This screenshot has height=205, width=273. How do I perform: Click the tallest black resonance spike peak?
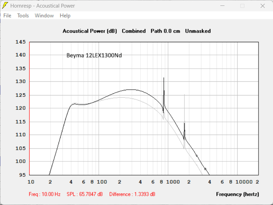tap(164, 78)
